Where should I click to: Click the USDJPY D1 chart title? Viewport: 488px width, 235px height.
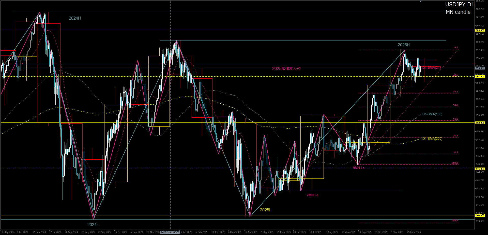460,4
